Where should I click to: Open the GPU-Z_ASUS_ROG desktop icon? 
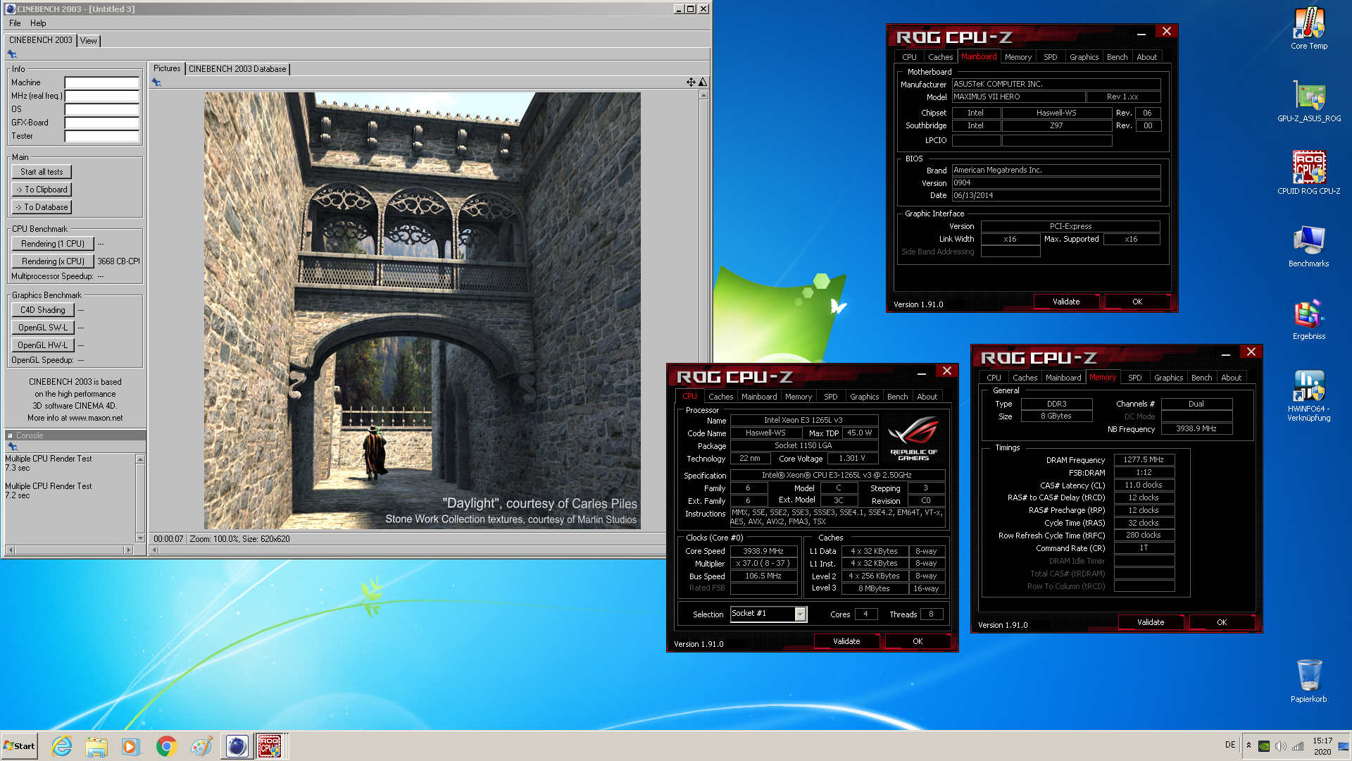(x=1309, y=101)
